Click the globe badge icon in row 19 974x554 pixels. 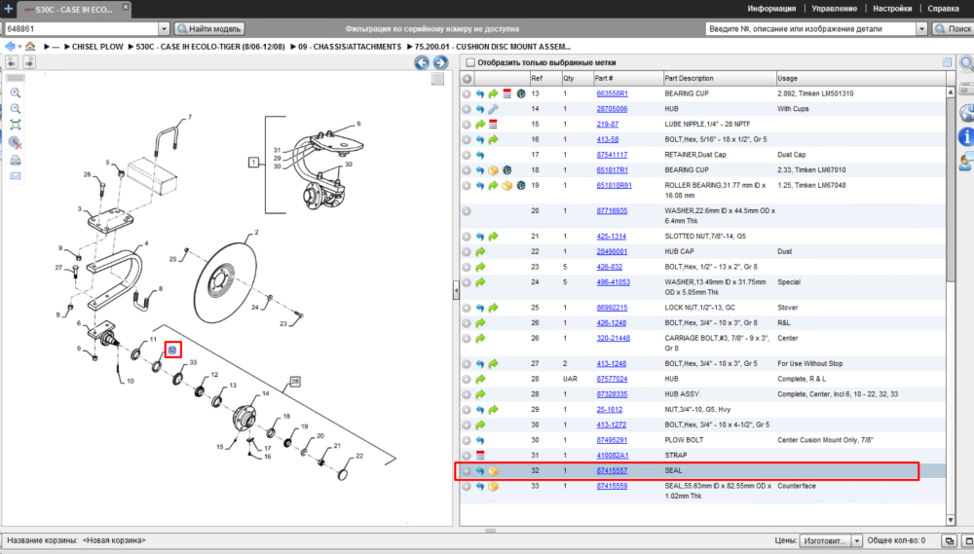pyautogui.click(x=520, y=186)
